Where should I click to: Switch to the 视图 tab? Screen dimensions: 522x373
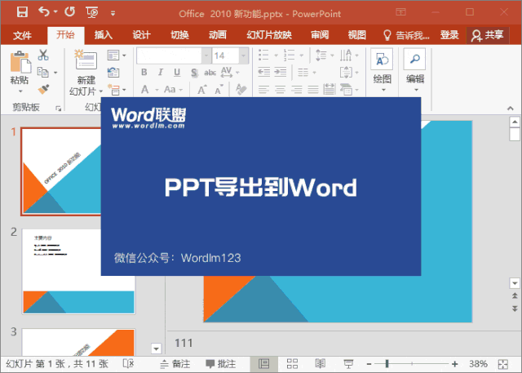(x=357, y=34)
